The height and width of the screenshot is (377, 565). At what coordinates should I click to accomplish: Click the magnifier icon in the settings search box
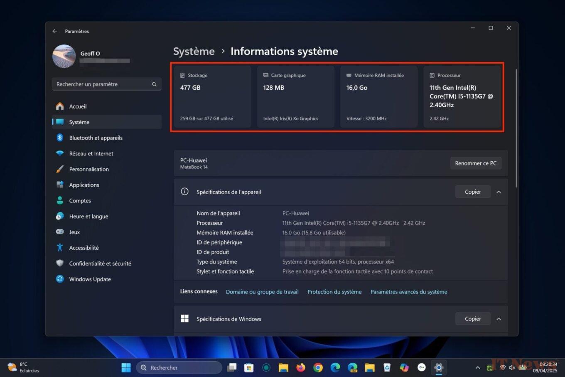point(154,84)
